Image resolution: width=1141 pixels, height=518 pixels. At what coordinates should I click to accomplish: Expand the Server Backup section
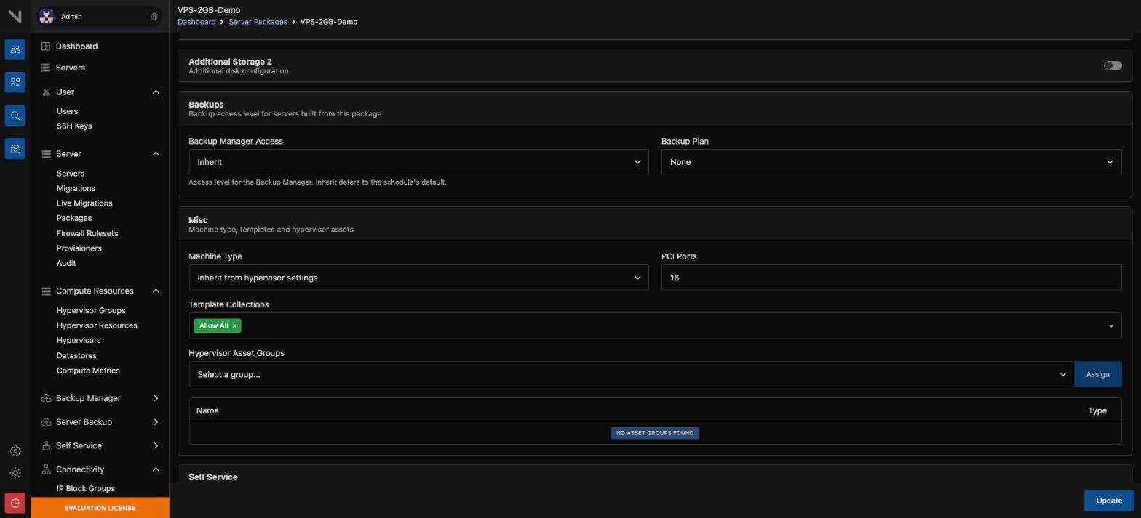click(156, 422)
